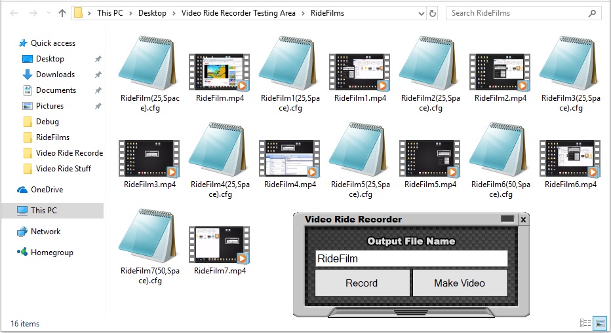Open Video Ride Stuff folder in sidebar
611x333 pixels.
pyautogui.click(x=63, y=168)
